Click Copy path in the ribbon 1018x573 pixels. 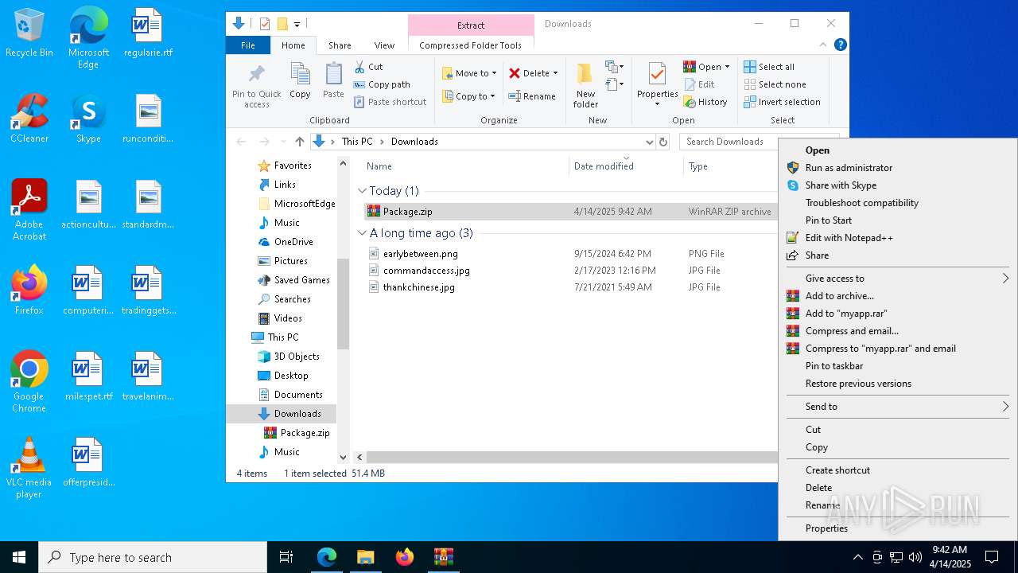382,84
